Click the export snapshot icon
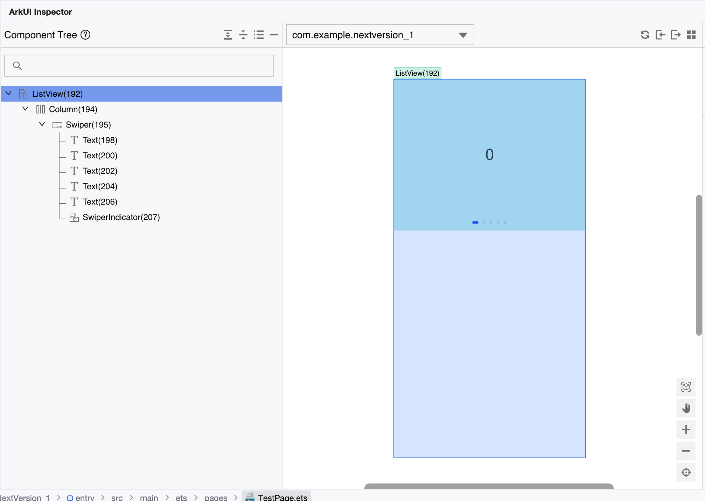The height and width of the screenshot is (501, 705). tap(676, 35)
